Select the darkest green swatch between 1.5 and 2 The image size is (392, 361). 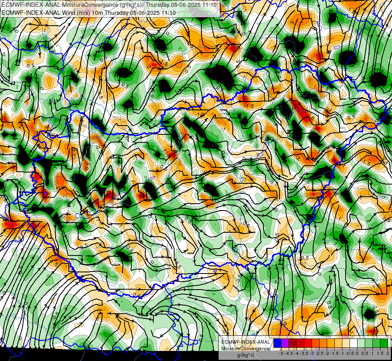pyautogui.click(x=384, y=343)
